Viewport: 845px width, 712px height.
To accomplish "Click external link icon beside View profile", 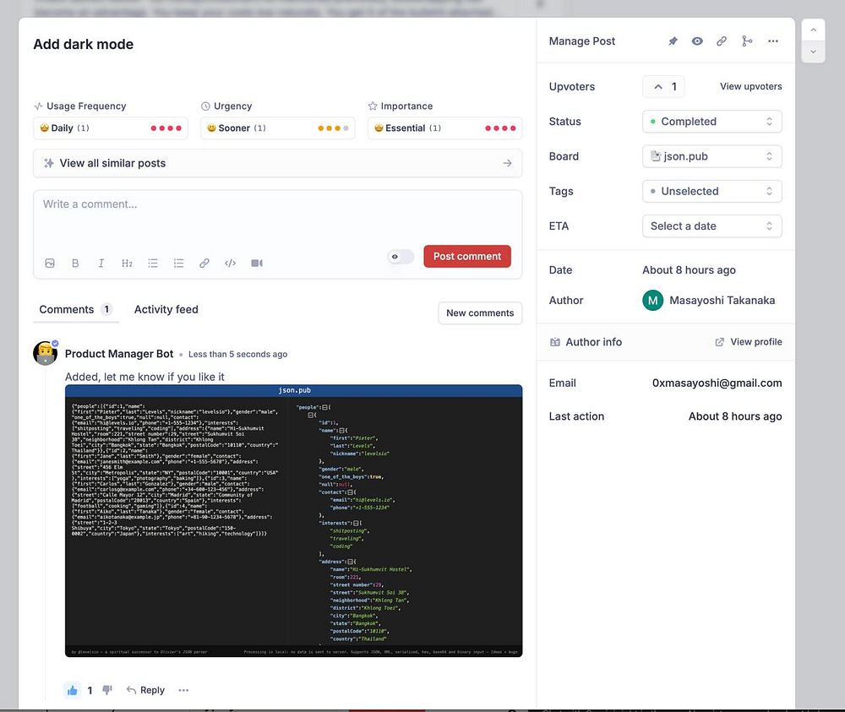I will pyautogui.click(x=719, y=342).
